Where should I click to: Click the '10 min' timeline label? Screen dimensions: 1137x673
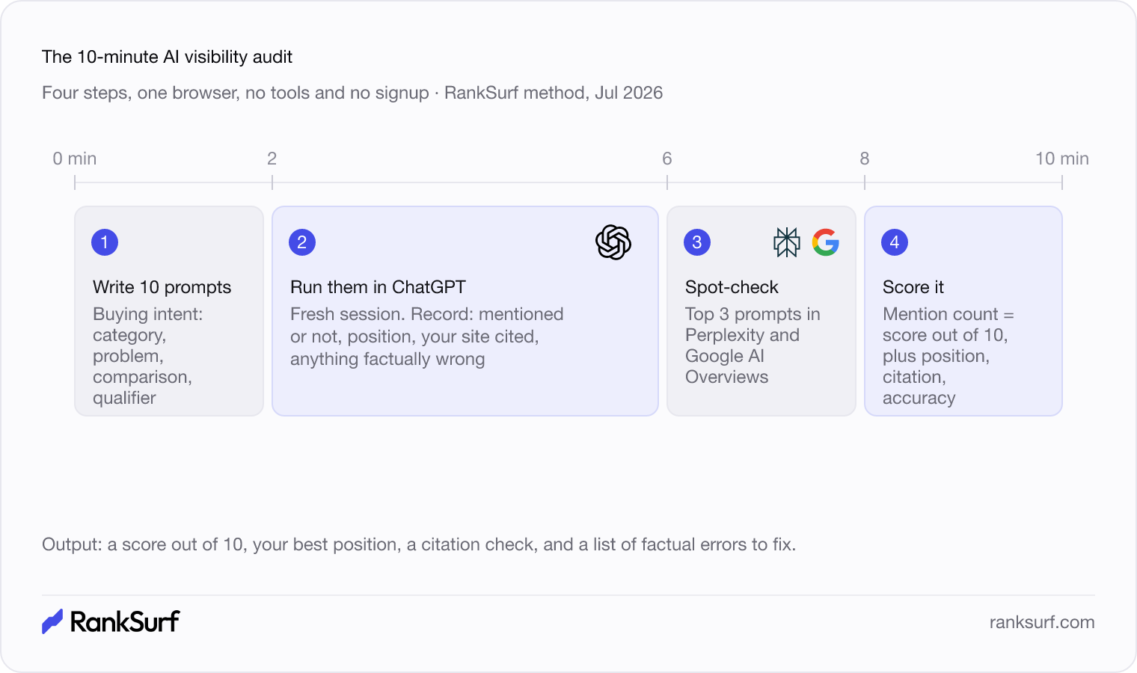1061,159
